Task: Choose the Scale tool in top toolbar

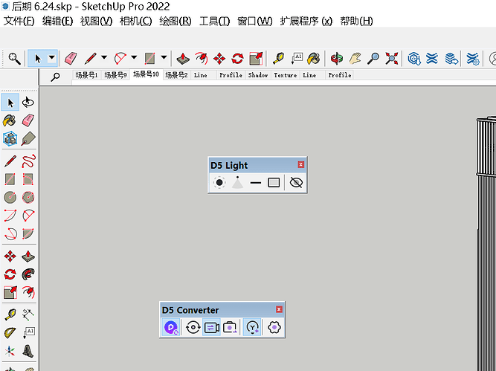Action: click(256, 59)
